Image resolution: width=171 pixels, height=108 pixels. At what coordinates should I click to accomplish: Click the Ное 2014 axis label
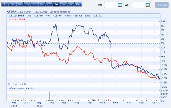coord(14,104)
